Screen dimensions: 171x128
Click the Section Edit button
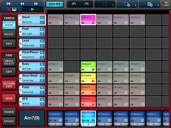[9, 85]
